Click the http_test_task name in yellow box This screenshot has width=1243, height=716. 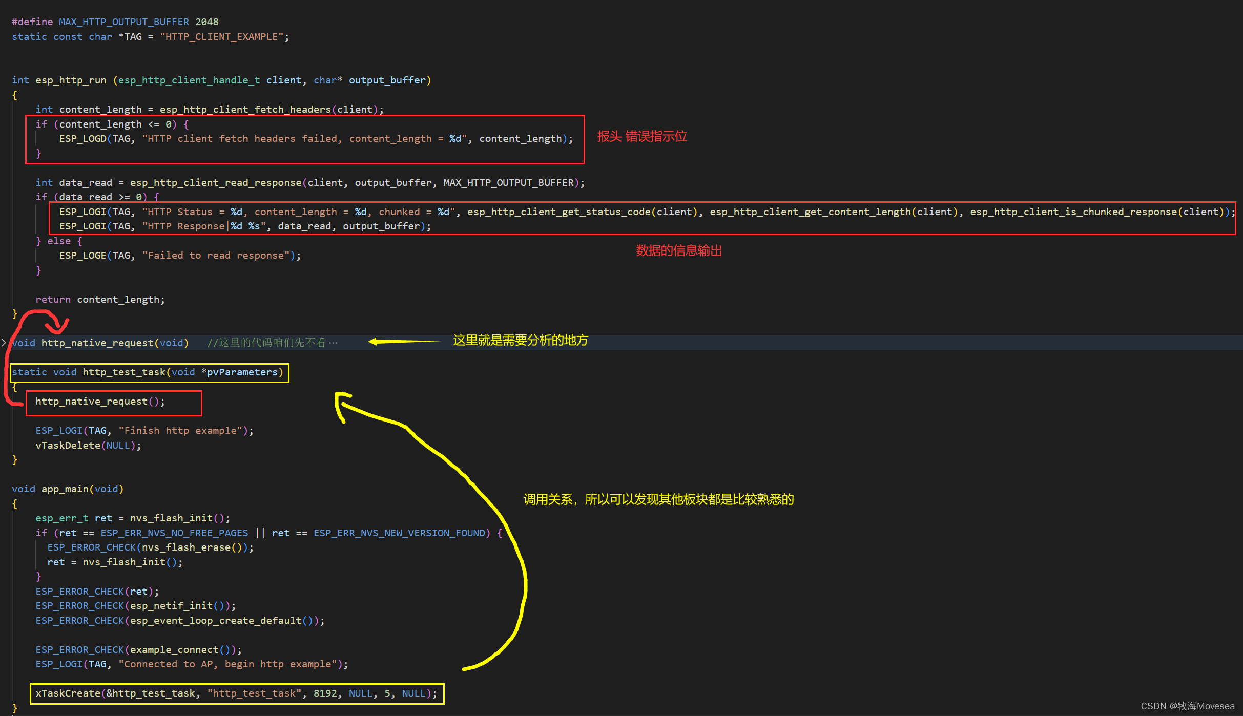click(124, 372)
